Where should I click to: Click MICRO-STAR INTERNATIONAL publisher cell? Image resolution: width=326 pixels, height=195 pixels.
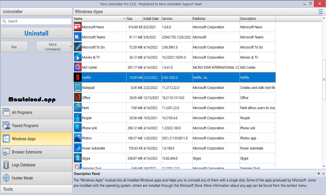(216, 67)
